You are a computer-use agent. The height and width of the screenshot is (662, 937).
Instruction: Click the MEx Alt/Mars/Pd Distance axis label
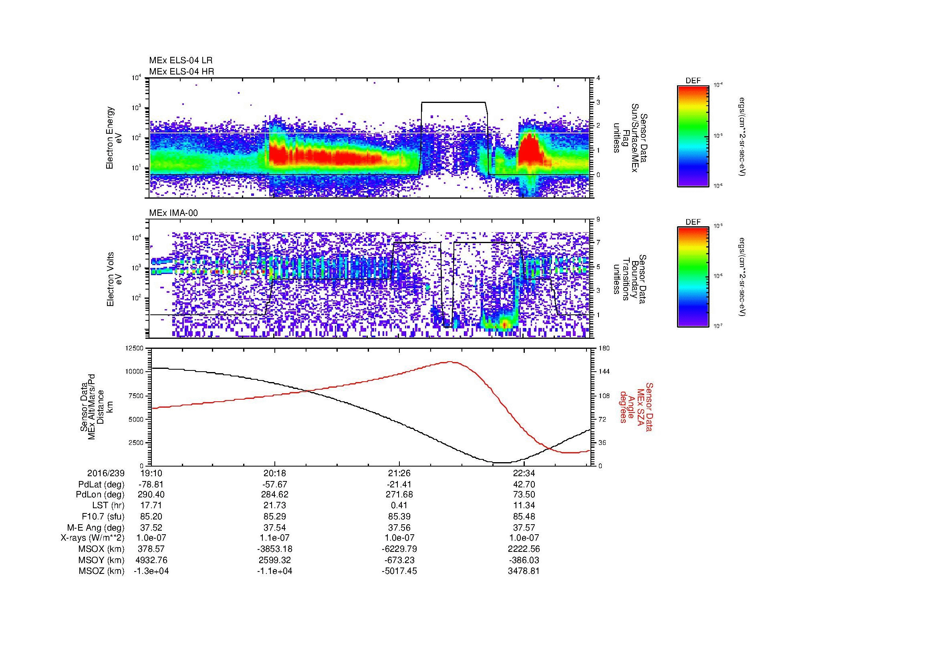point(96,407)
